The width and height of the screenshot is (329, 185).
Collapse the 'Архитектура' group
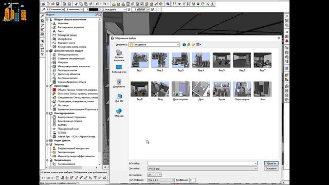[47, 86]
